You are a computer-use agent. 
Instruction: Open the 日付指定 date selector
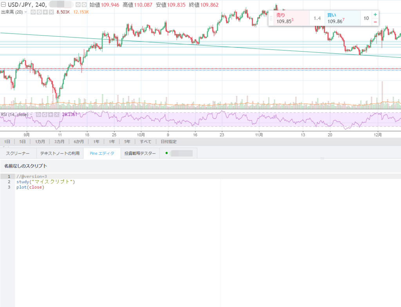tap(168, 141)
